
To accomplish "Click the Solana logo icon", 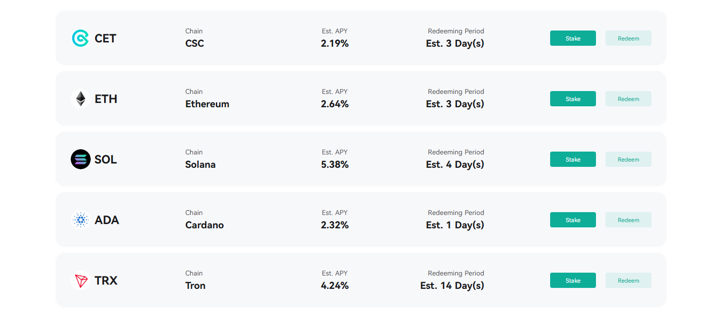I will click(80, 159).
